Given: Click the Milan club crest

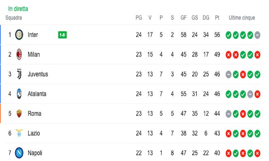Looking at the screenshot, I should (x=19, y=54).
